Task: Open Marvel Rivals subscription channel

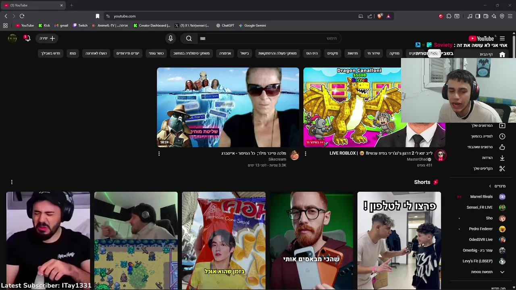Action: (482, 197)
